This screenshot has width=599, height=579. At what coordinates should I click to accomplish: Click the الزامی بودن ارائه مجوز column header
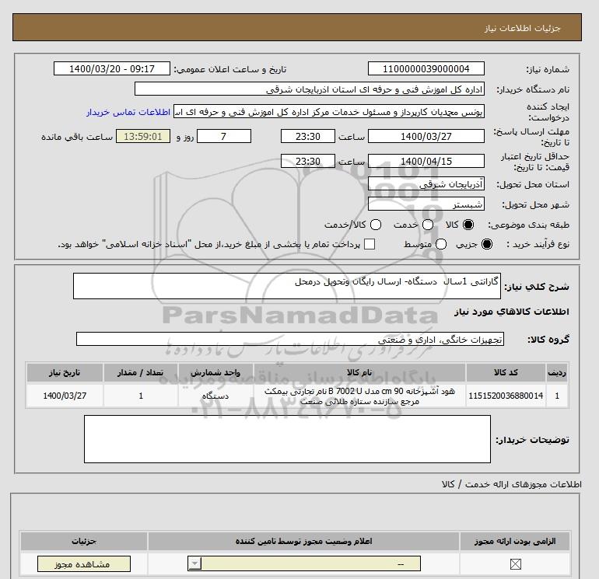[515, 541]
